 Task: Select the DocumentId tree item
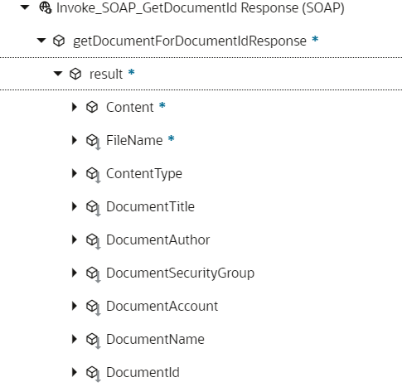tap(143, 372)
